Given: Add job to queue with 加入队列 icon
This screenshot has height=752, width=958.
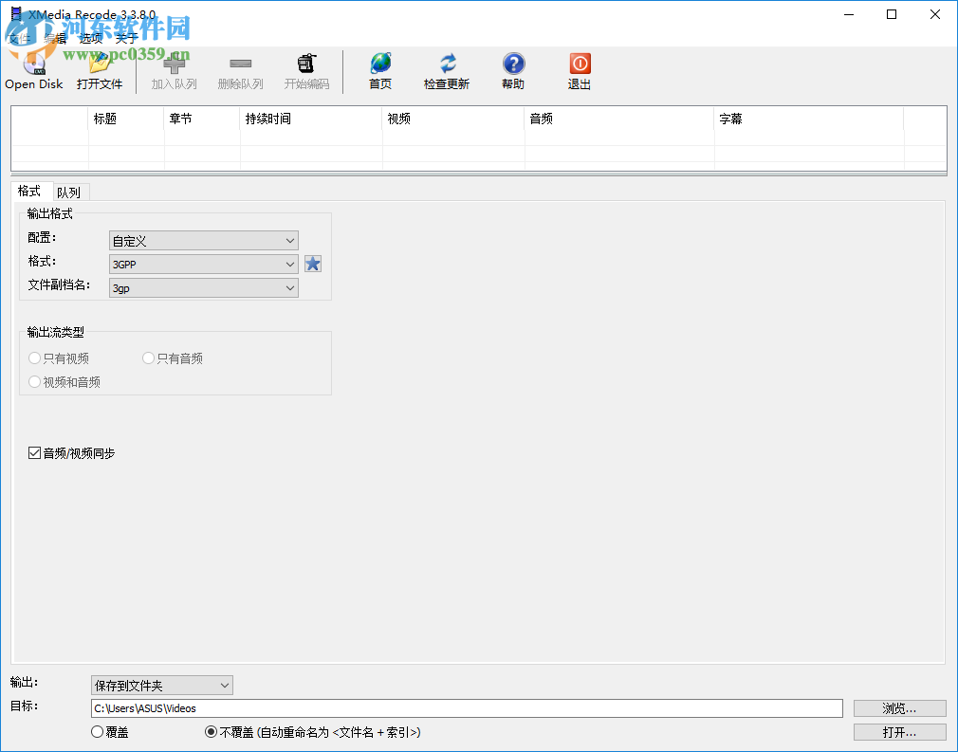Looking at the screenshot, I should point(174,64).
